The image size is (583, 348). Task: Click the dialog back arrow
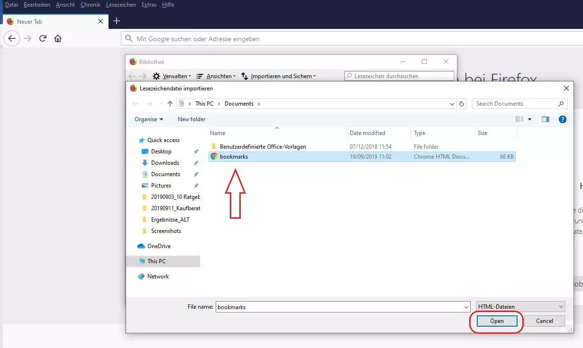point(135,104)
